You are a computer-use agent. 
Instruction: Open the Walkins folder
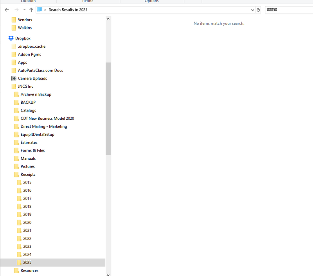(x=25, y=27)
